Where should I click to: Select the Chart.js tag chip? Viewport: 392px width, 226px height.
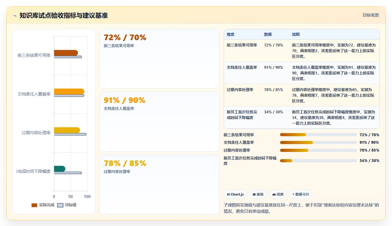(235, 194)
